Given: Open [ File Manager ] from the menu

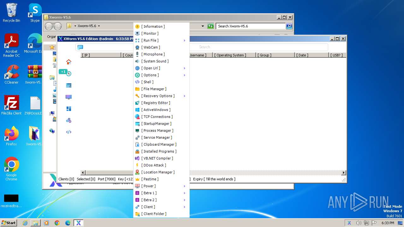Looking at the screenshot, I should pos(161,89).
